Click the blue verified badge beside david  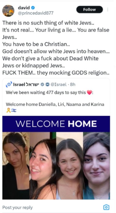click(x=33, y=8)
